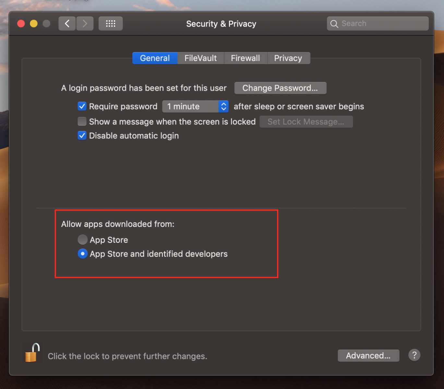This screenshot has height=389, width=444.
Task: Select App Store and identified developers
Action: (x=83, y=254)
